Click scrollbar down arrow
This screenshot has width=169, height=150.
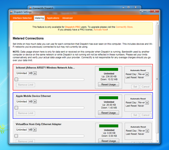[157, 141]
